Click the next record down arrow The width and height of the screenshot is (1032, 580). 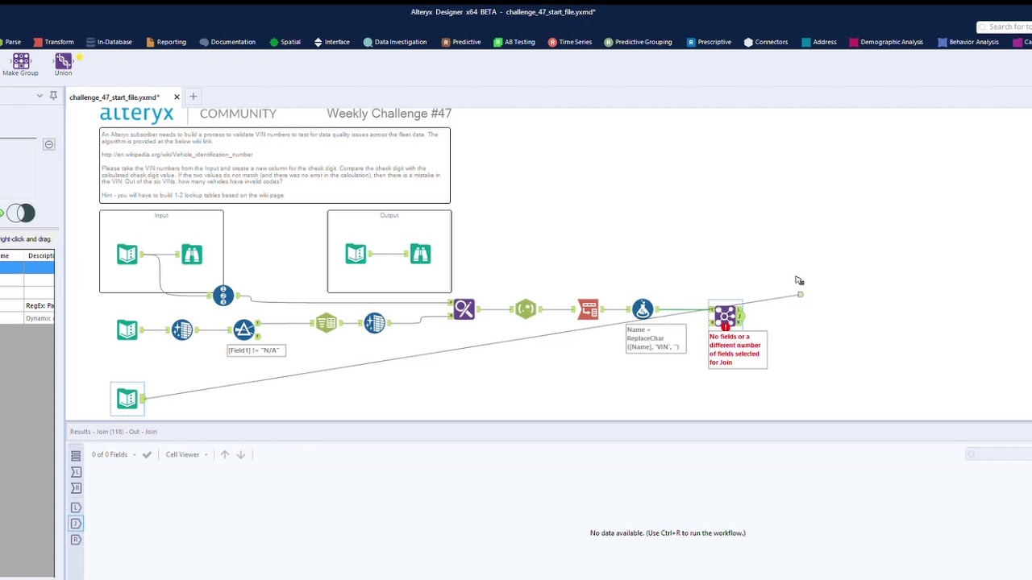240,454
